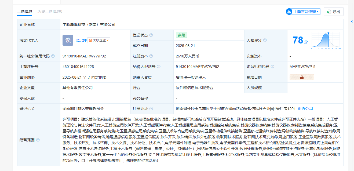View 关联企业 7 related companies
This screenshot has height=171, width=354.
pos(99,40)
